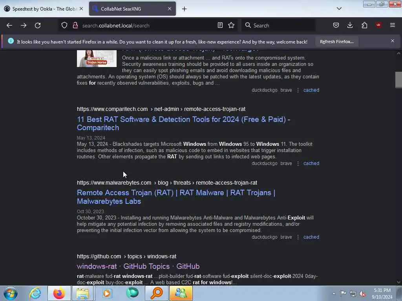Open the tracking protection shield icon
Screen dimensions: 402x301
64,25
